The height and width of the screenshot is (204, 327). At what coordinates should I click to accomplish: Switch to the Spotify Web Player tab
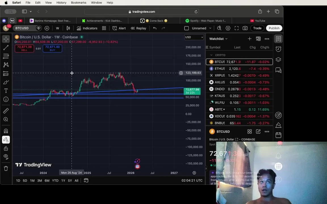206,21
